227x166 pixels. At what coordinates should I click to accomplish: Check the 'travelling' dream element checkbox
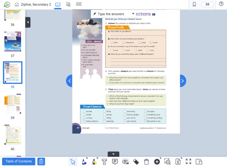(104, 121)
